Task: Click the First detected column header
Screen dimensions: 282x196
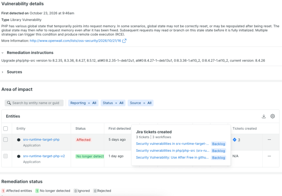Action: (120, 129)
